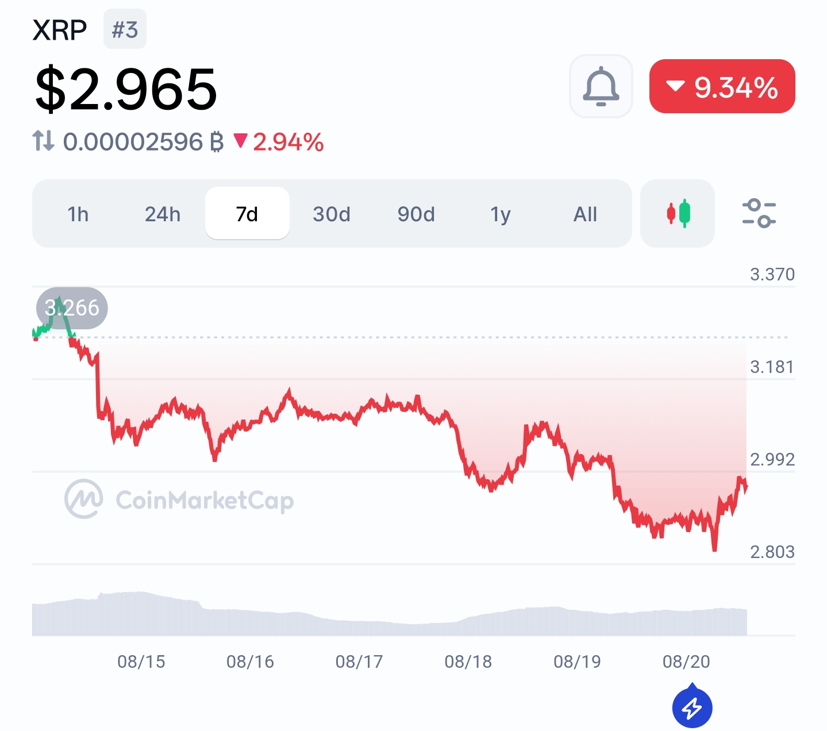The image size is (827, 731).
Task: Tap the 3.266 price tooltip bubble
Action: tap(72, 308)
